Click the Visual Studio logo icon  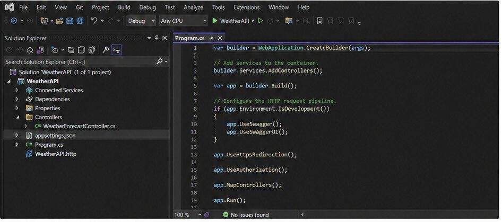8,7
